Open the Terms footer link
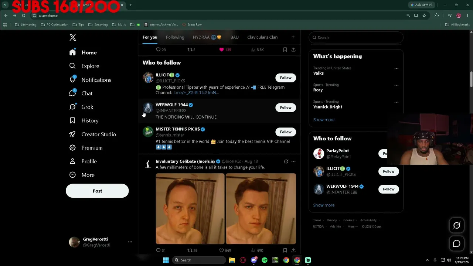473x266 pixels. coord(317,220)
